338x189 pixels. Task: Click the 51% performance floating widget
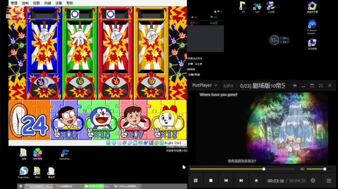[x=279, y=40]
